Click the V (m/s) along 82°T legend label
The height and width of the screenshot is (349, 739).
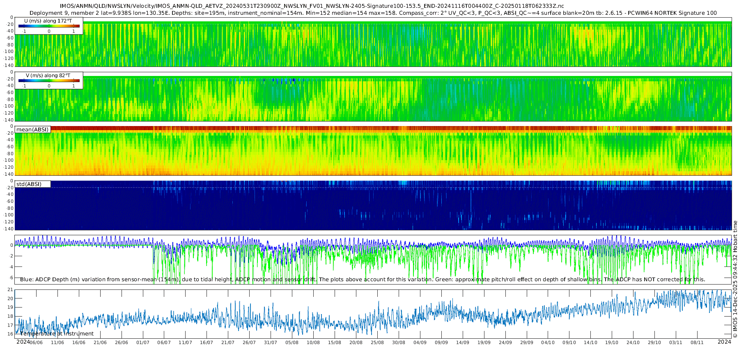coord(48,75)
